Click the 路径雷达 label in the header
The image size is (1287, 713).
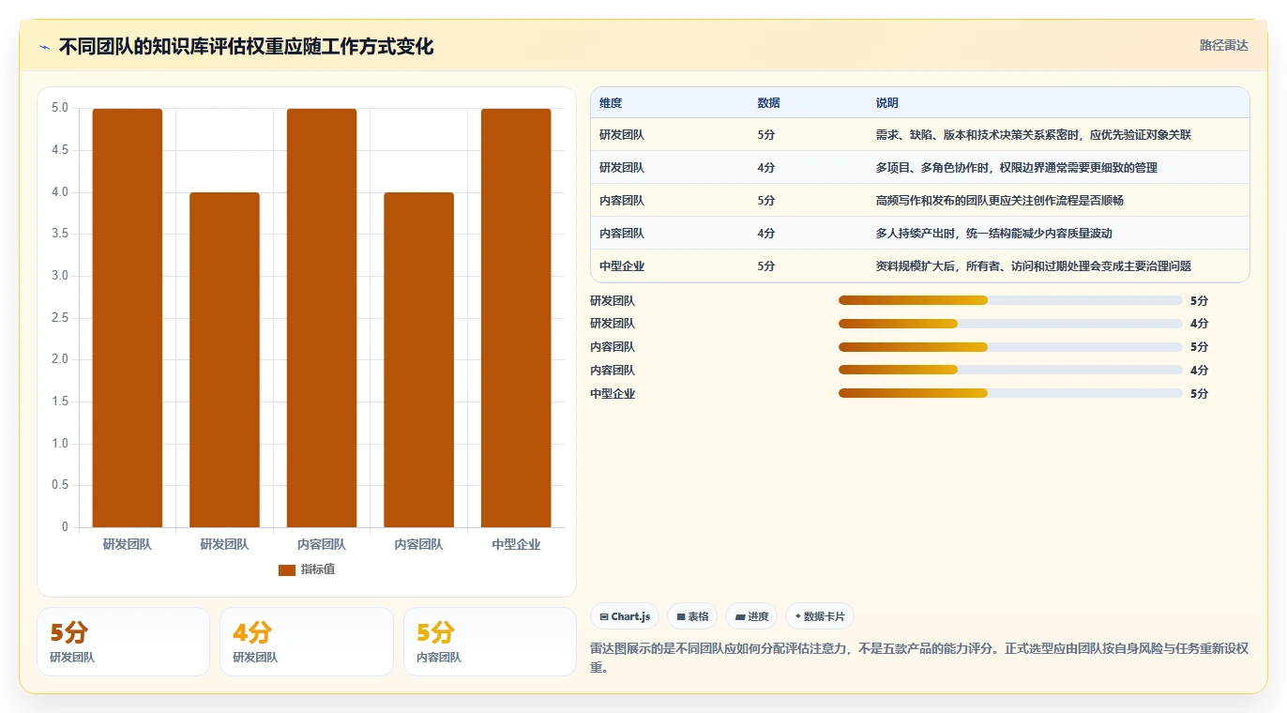1223,45
